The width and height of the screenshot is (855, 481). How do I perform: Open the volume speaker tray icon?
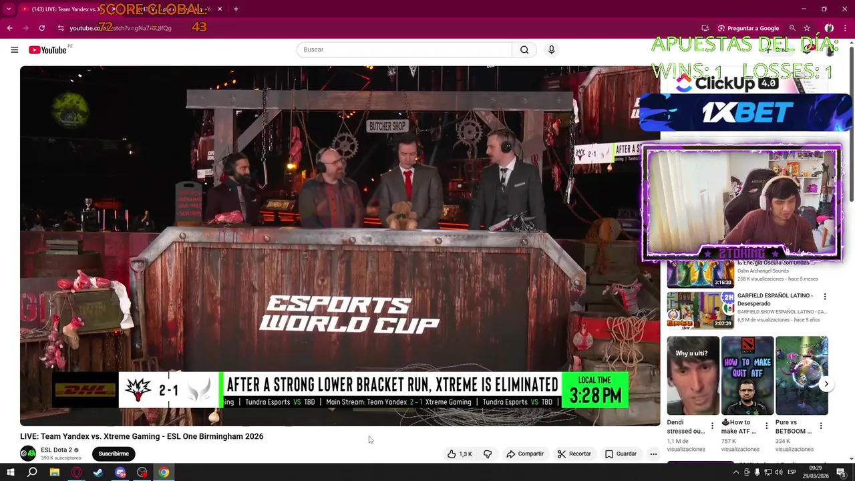click(779, 472)
